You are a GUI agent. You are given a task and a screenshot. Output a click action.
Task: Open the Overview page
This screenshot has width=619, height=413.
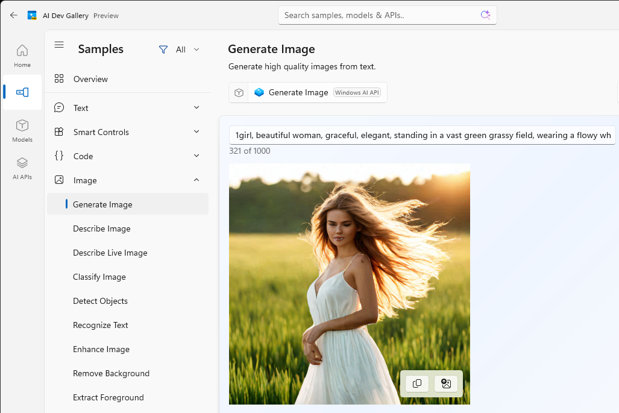128,79
